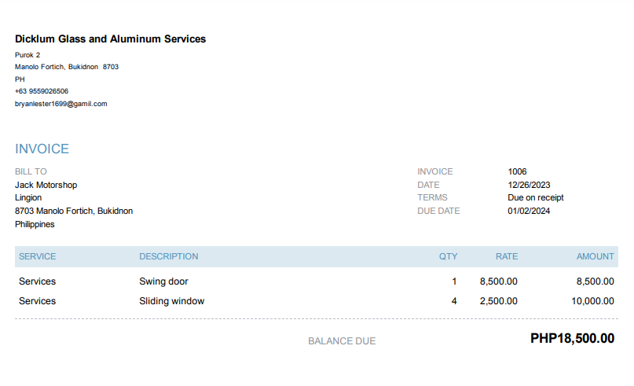Click the customer name Jack Motorshop
634x386 pixels.
point(46,185)
